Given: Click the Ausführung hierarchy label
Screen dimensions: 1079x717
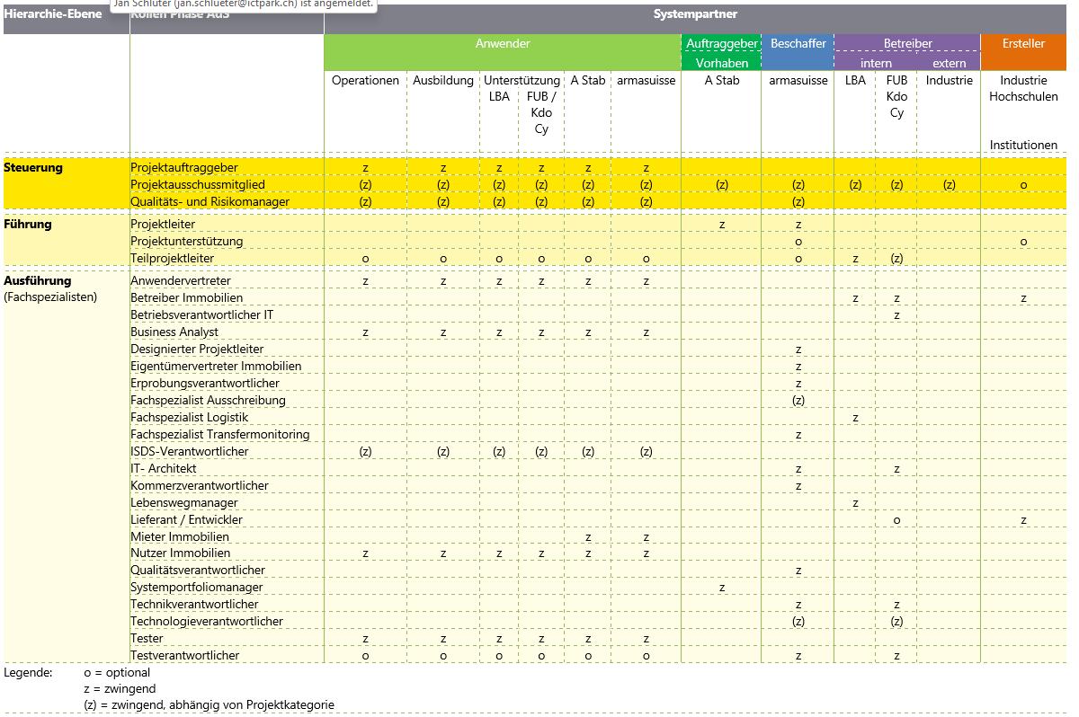Looking at the screenshot, I should 37,281.
